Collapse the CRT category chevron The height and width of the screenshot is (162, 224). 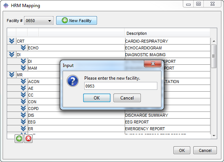coord(12,41)
